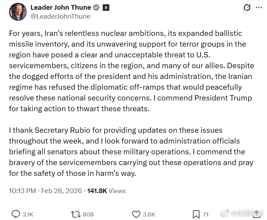Viewport: 267px width, 220px height.
Task: Click the repost arrows icon
Action: tap(75, 214)
